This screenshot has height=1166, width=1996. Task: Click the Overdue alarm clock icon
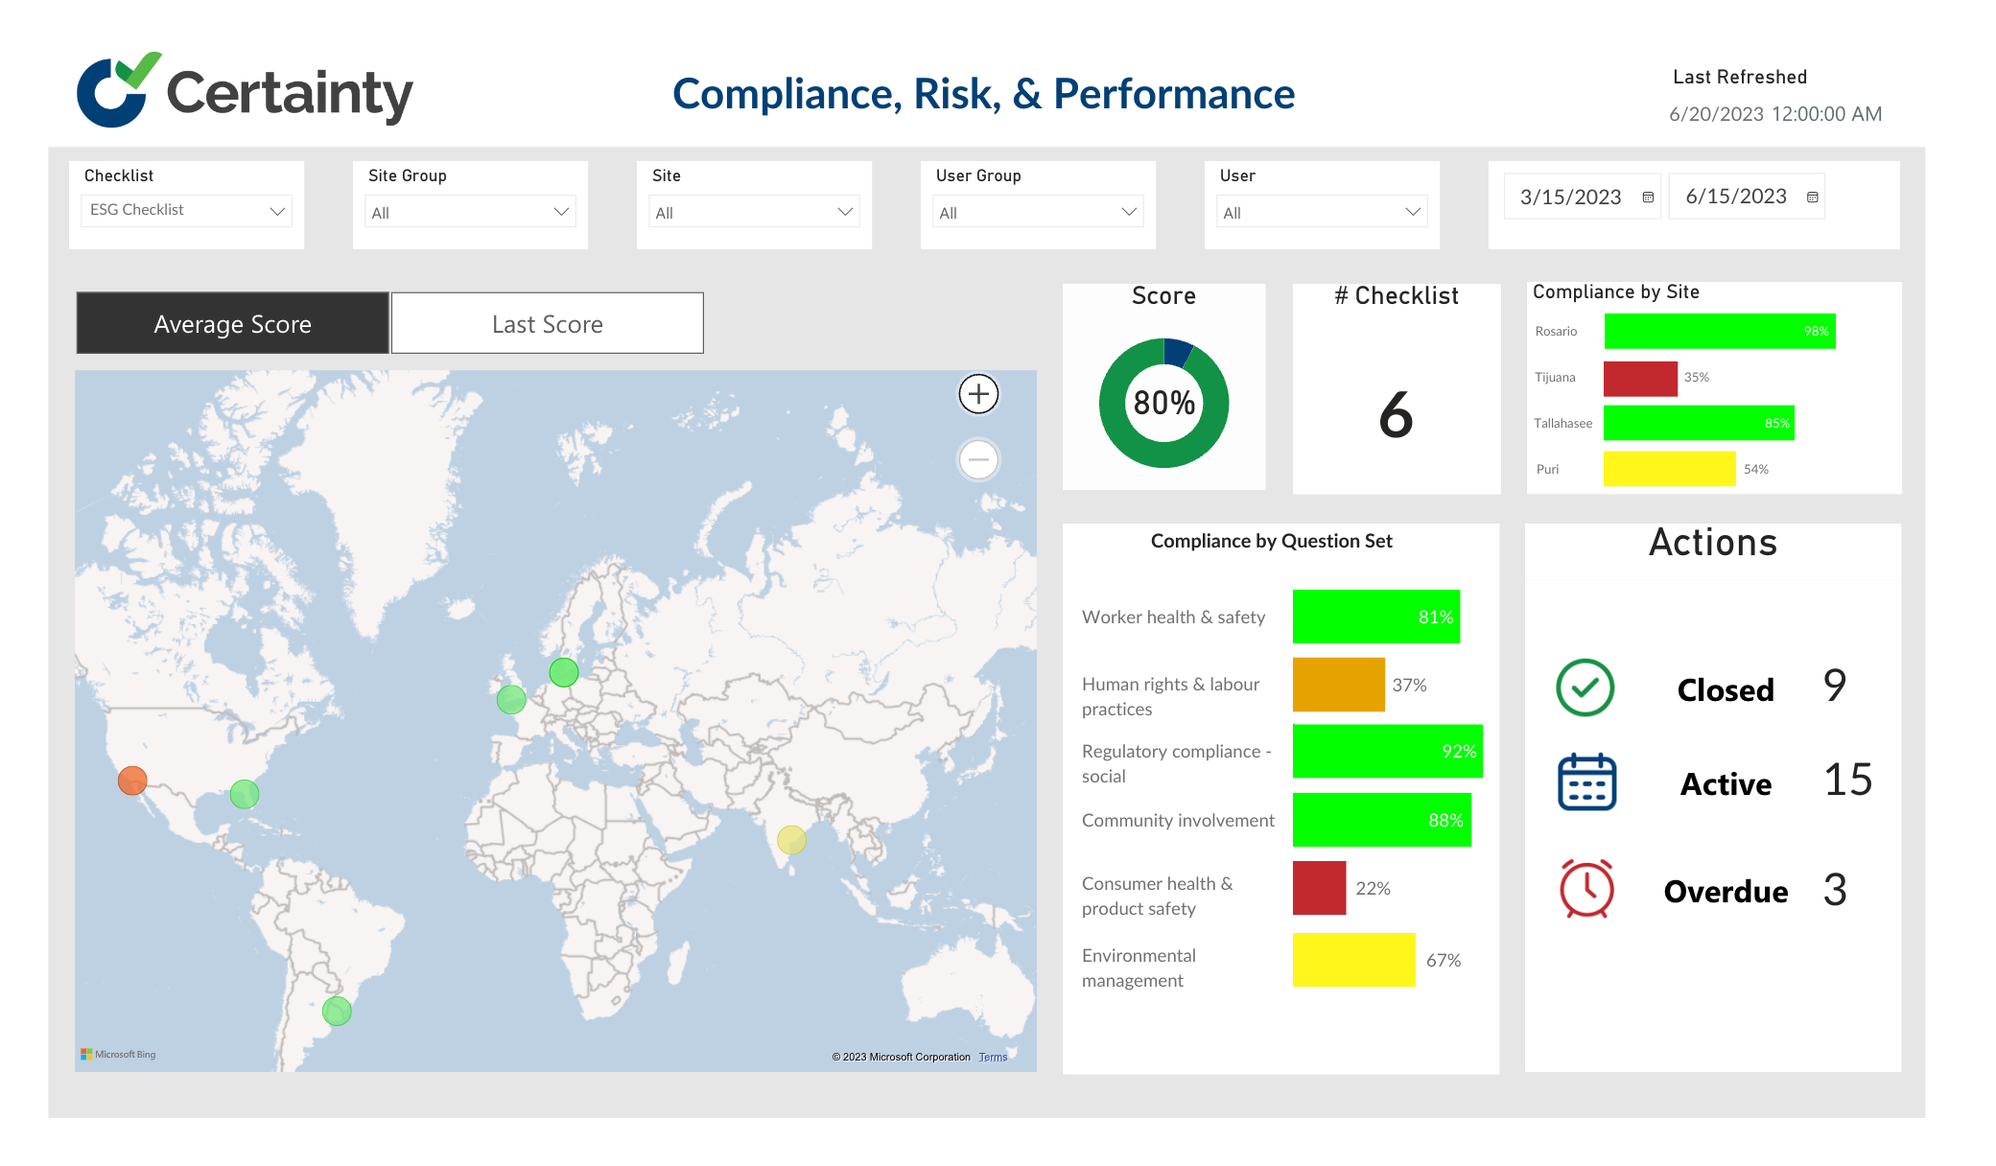point(1585,889)
